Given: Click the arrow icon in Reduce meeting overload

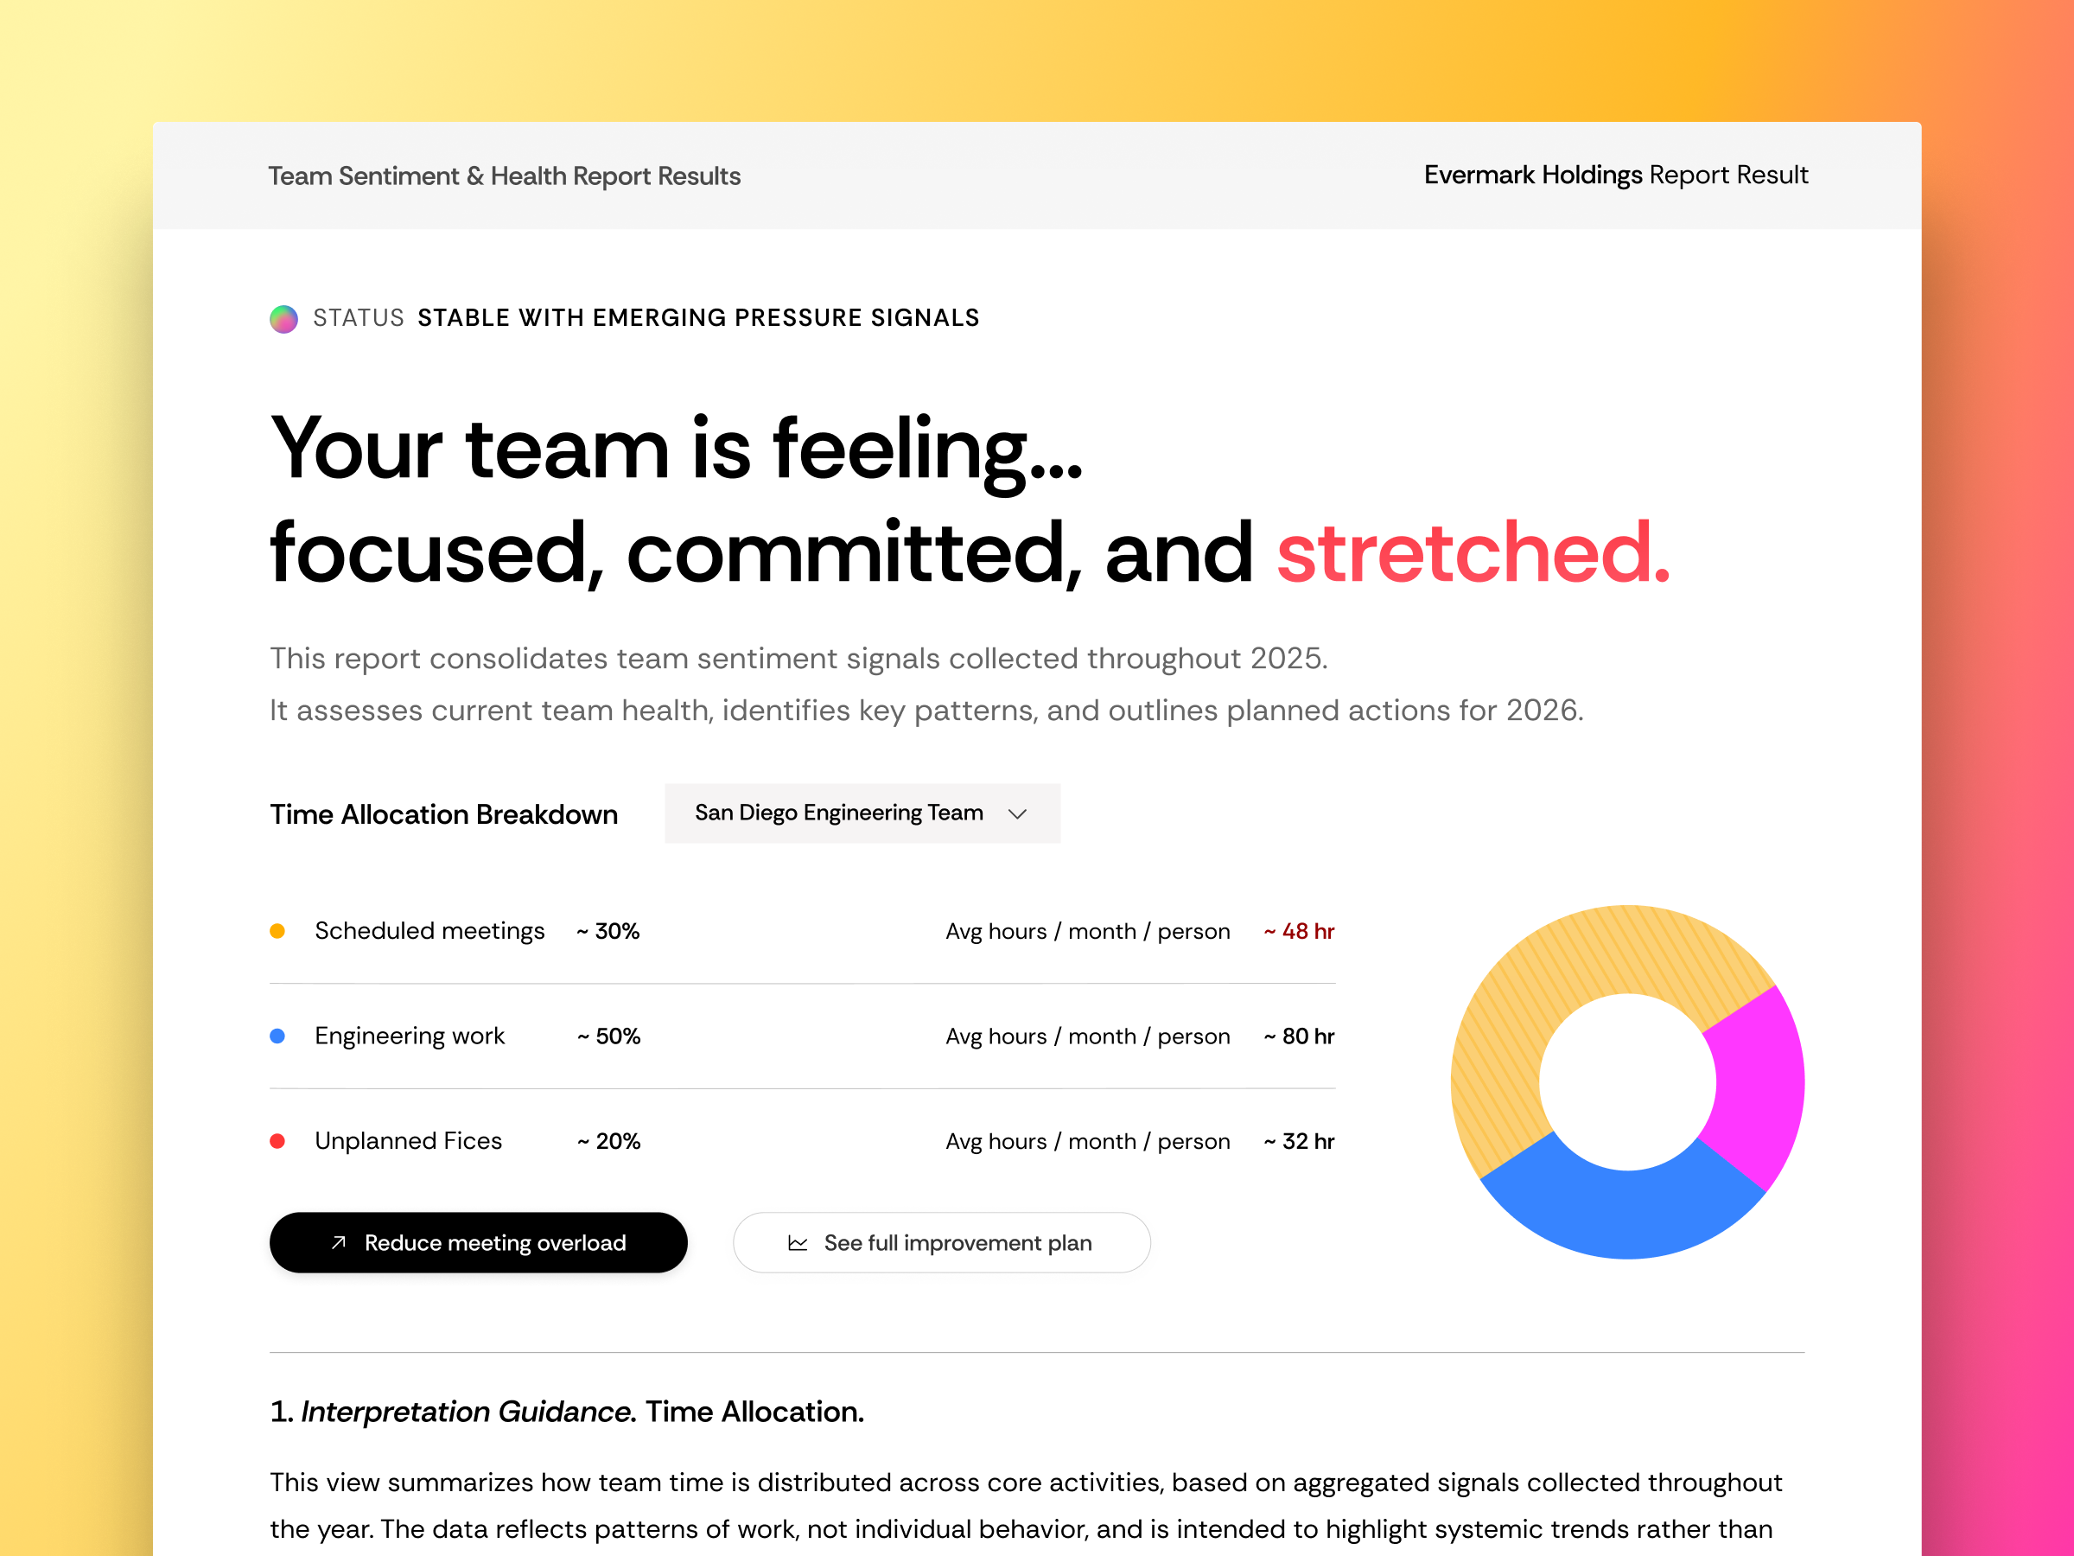Looking at the screenshot, I should tap(338, 1243).
